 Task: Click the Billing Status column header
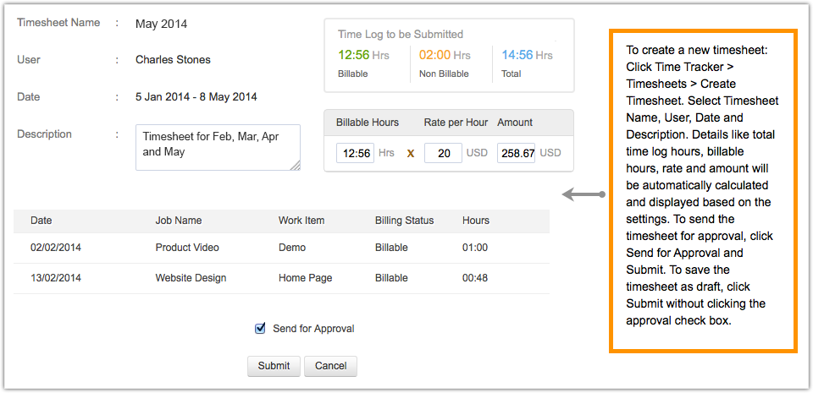click(x=404, y=221)
